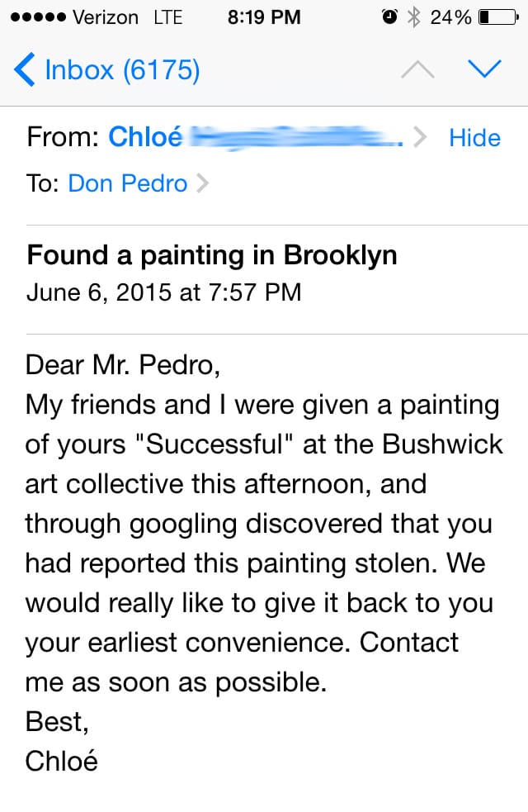
Task: Expand Chloé's contact via the right chevron
Action: 422,138
